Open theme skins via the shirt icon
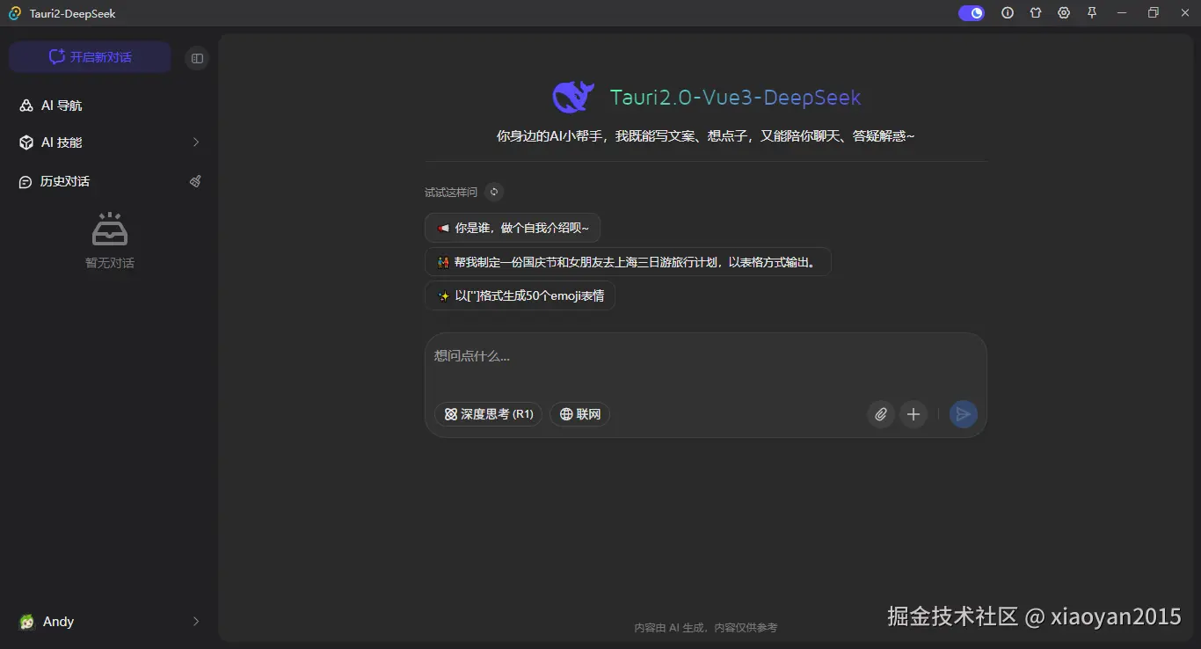 click(x=1035, y=12)
